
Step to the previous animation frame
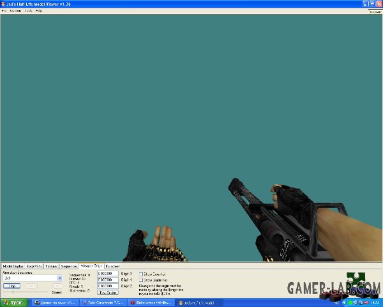pos(31,286)
